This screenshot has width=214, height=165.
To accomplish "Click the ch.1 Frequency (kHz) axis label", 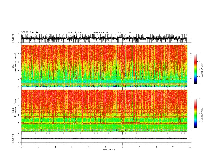I will coord(14,66).
